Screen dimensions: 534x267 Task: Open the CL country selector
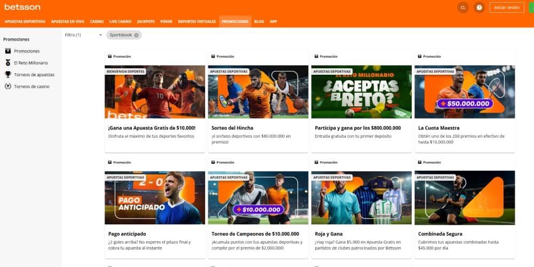[463, 7]
